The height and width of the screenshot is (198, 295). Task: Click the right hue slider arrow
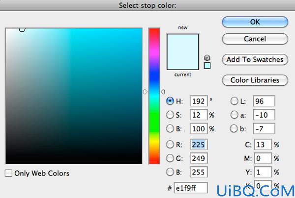pos(163,92)
